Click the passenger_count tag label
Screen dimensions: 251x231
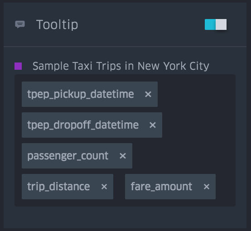(68, 156)
